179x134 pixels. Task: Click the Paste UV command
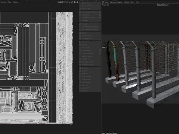[90, 71]
